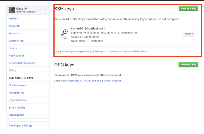
Task: Open the common SSH Problems link
Action: [135, 51]
